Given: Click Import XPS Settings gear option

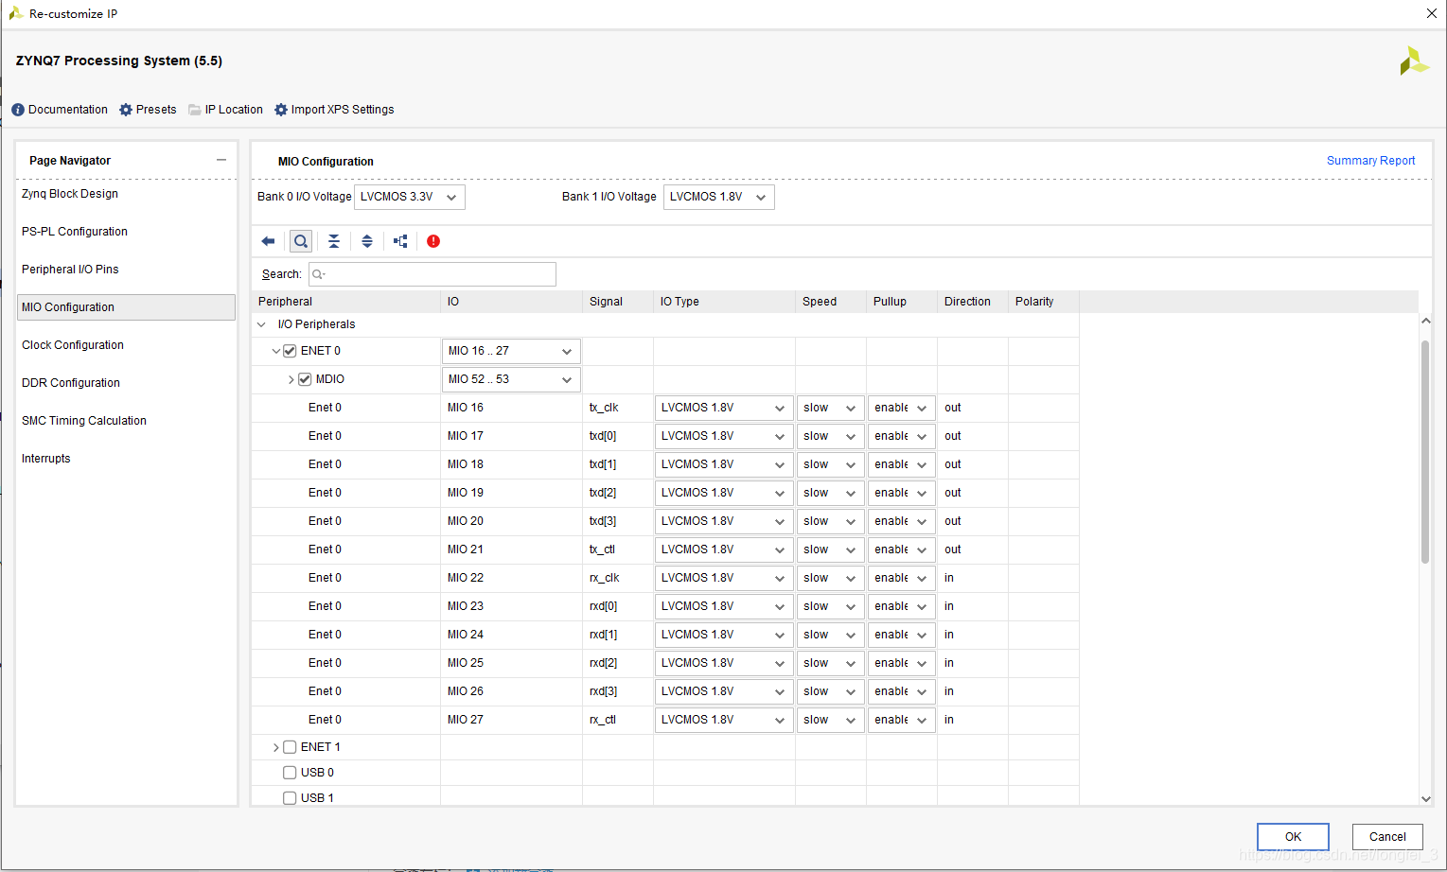Looking at the screenshot, I should click(x=334, y=110).
